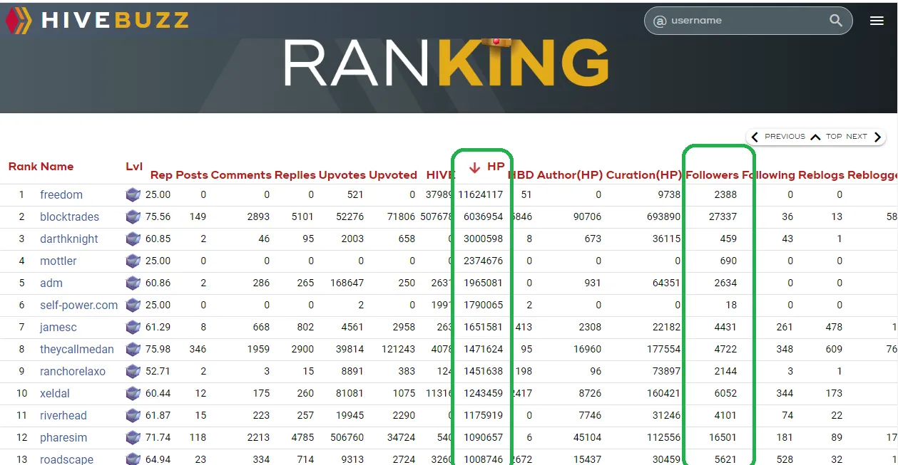The width and height of the screenshot is (898, 465).
Task: Open mottler's profile link
Action: point(58,261)
